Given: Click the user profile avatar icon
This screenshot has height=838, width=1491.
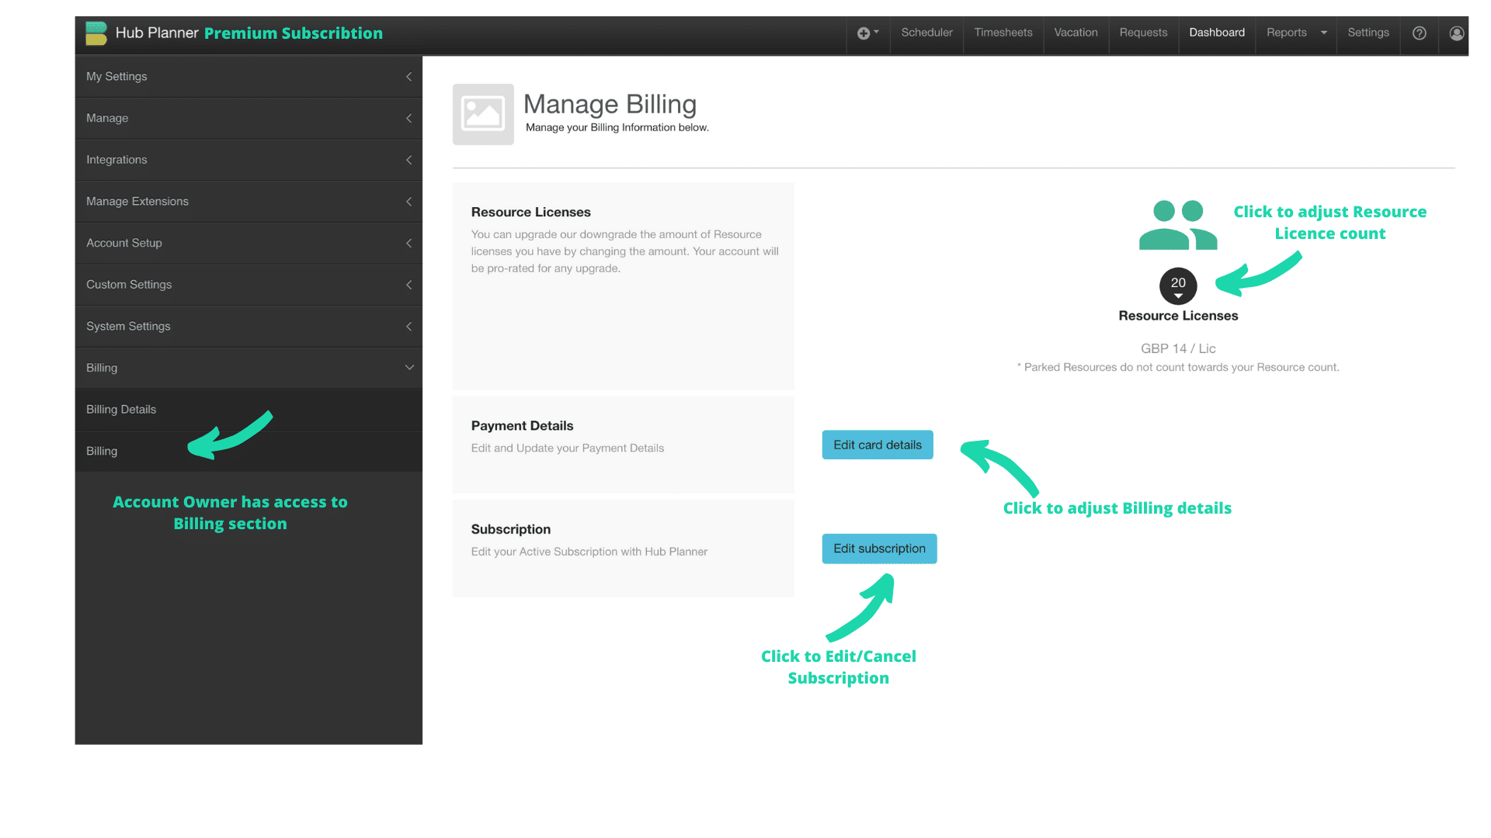Looking at the screenshot, I should pos(1456,34).
